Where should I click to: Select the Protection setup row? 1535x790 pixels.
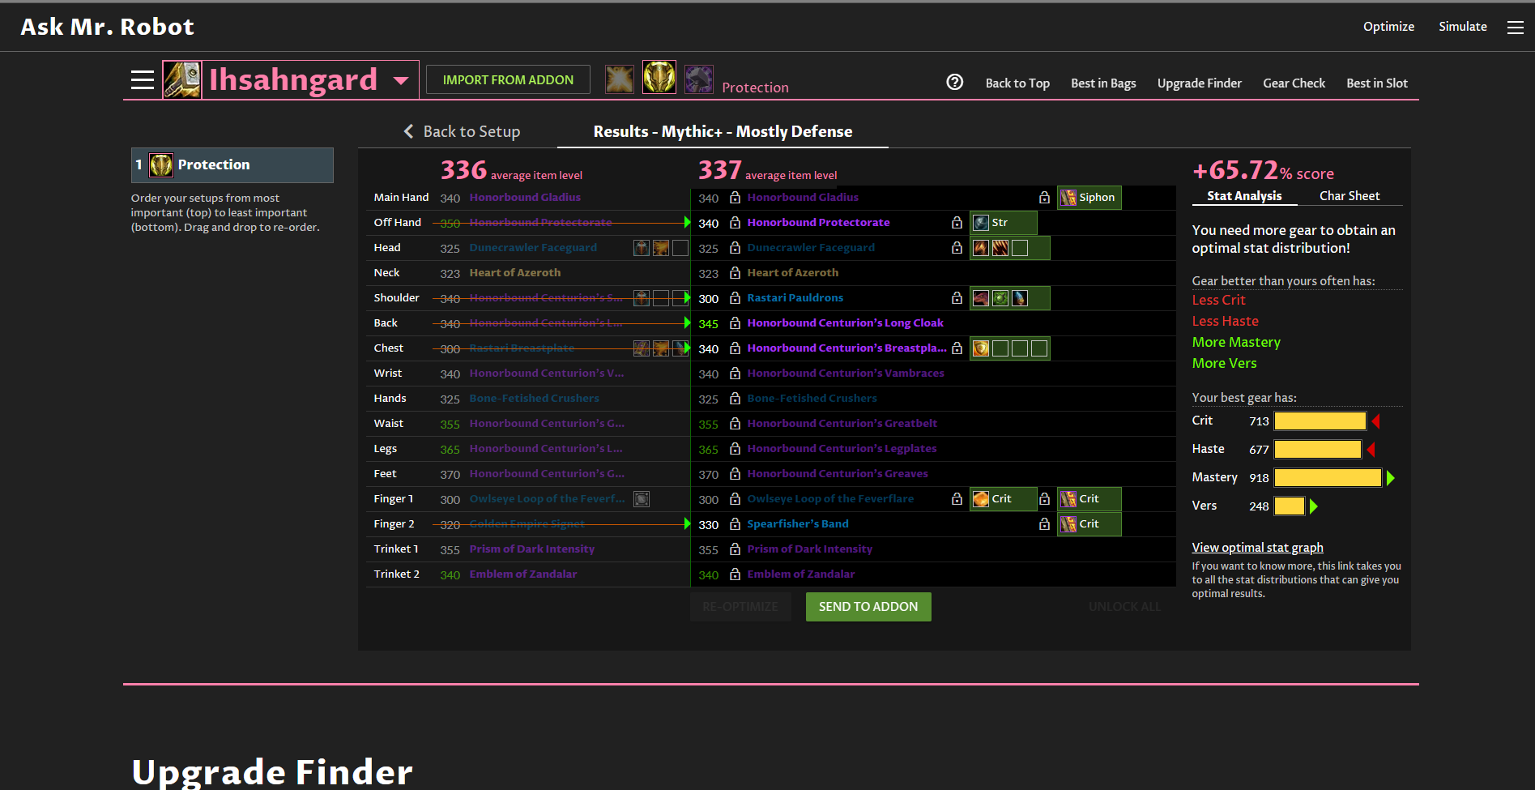tap(232, 165)
